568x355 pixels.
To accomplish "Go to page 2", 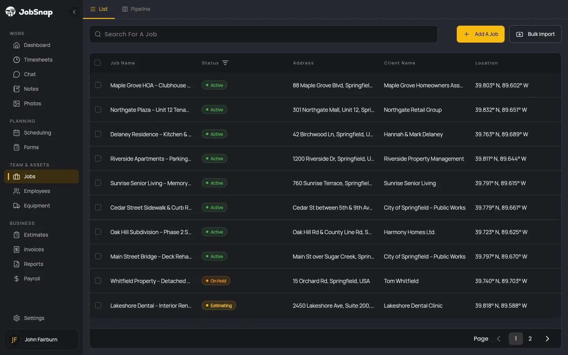I will click(x=530, y=338).
